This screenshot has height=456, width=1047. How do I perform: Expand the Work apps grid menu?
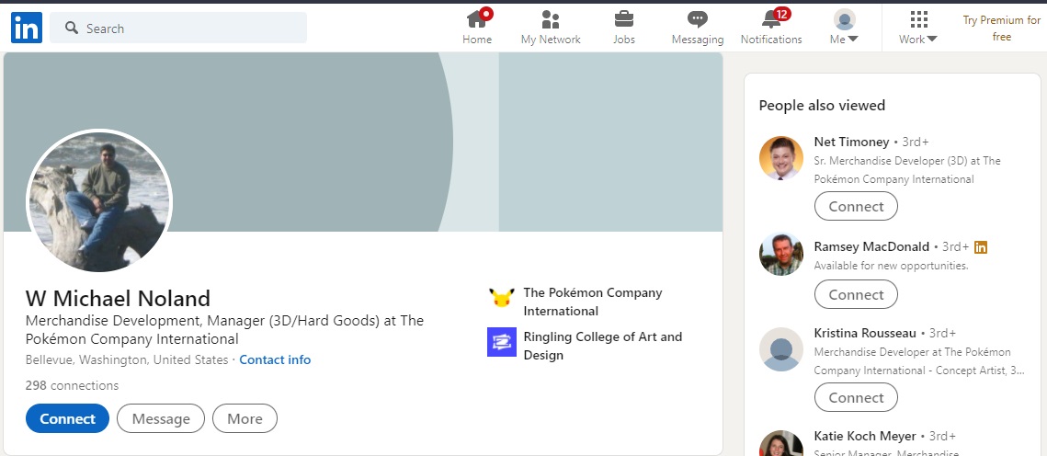click(918, 28)
